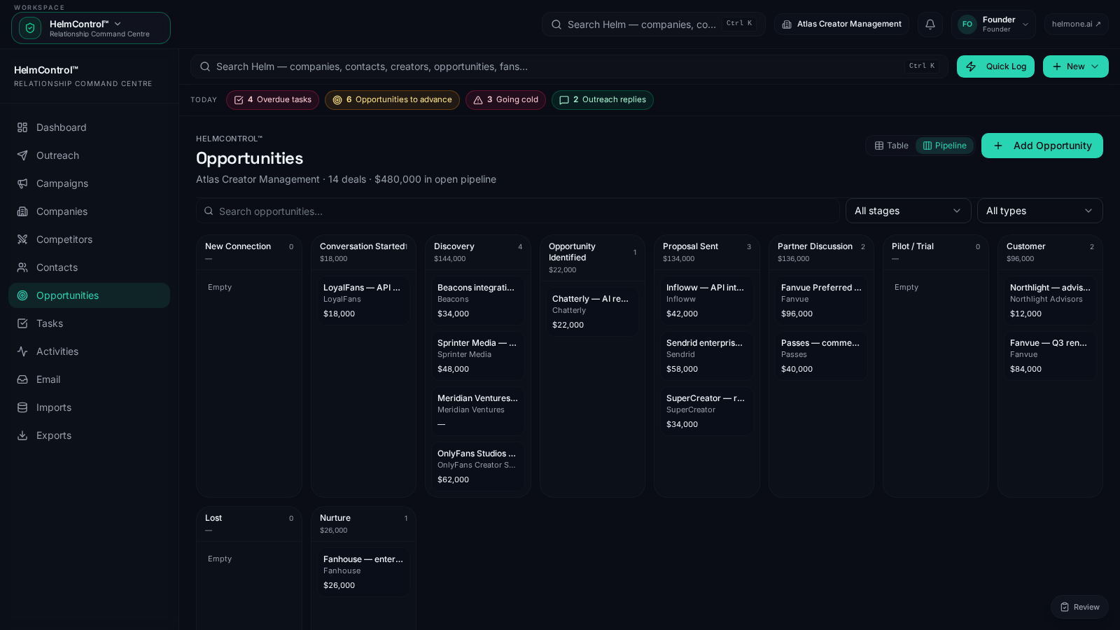Click the overdue tasks check icon
Image resolution: width=1120 pixels, height=630 pixels.
239,100
